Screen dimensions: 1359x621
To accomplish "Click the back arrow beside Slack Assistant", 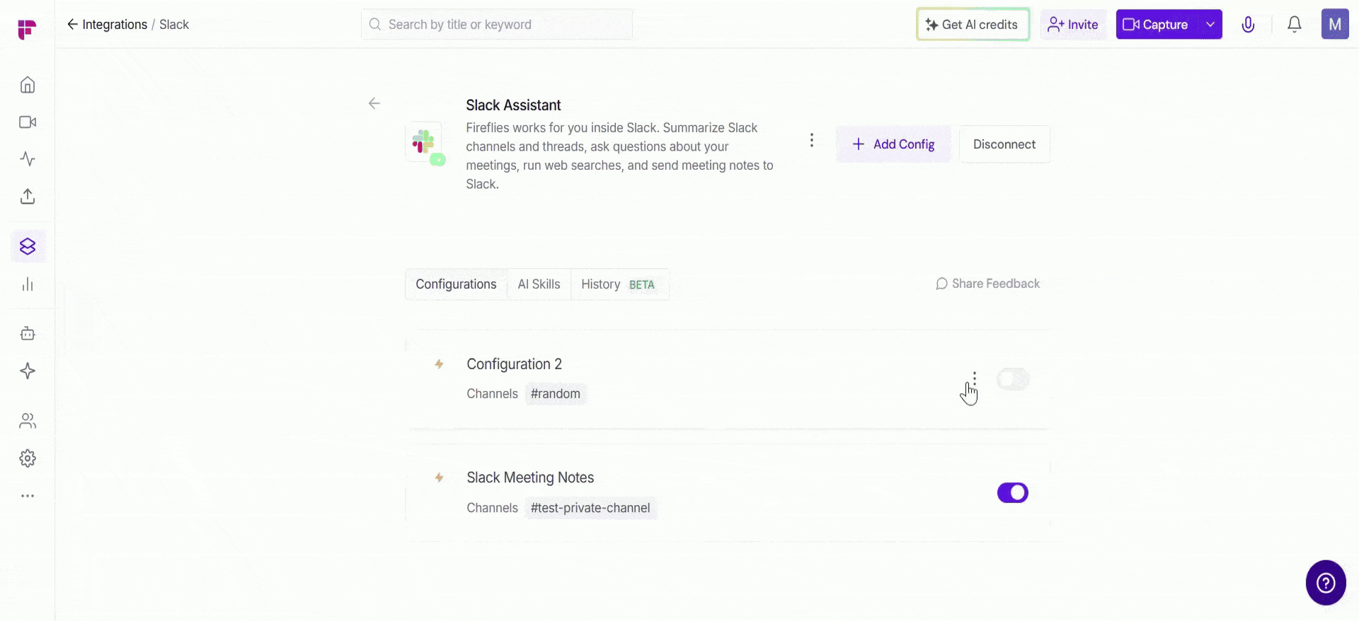I will 374,104.
